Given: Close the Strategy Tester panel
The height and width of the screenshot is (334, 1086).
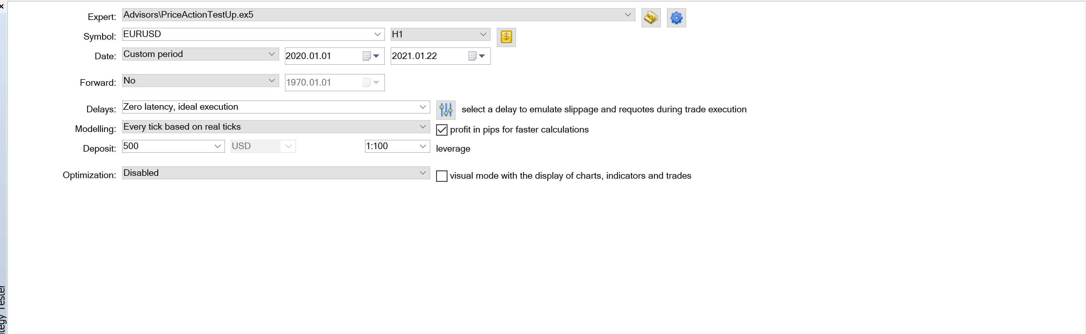Looking at the screenshot, I should 2,6.
